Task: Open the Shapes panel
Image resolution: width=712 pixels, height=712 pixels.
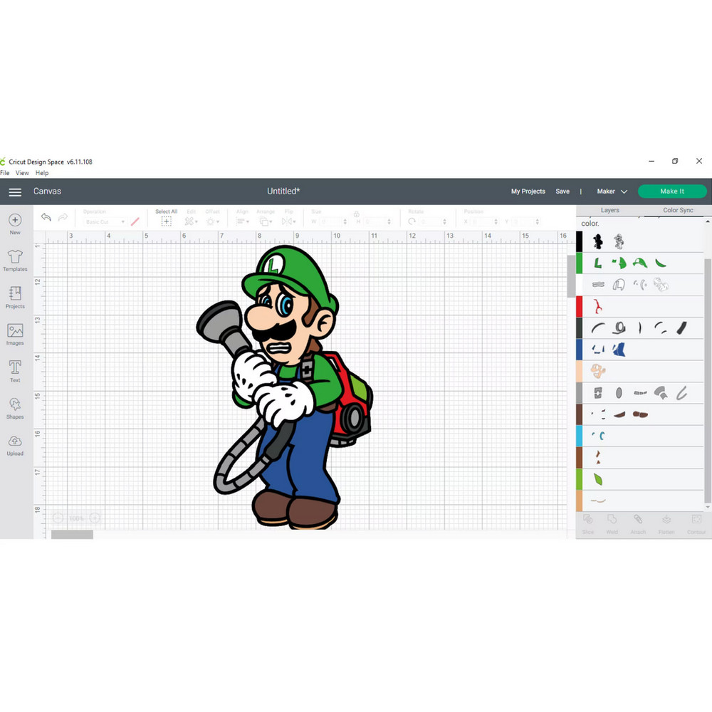Action: 14,407
